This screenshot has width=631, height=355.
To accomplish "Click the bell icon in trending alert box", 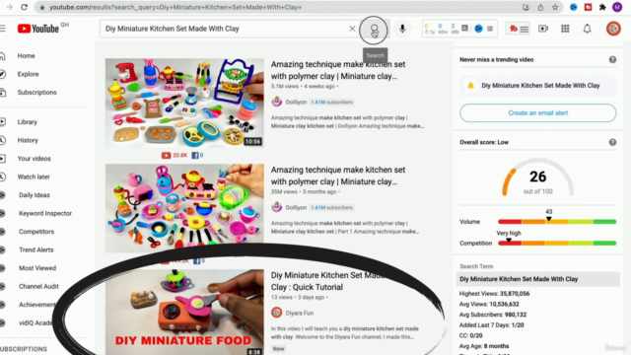I will [470, 86].
